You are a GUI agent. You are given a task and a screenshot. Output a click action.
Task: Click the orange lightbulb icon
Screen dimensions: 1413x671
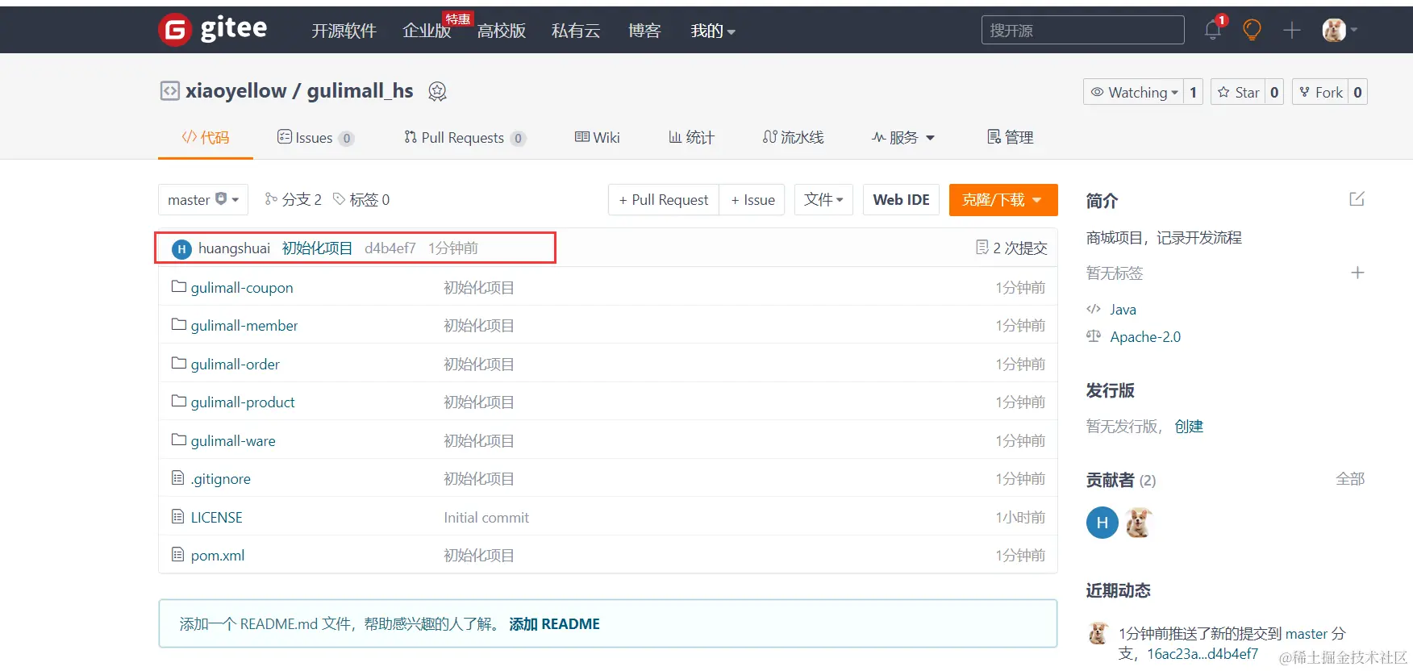(1252, 31)
